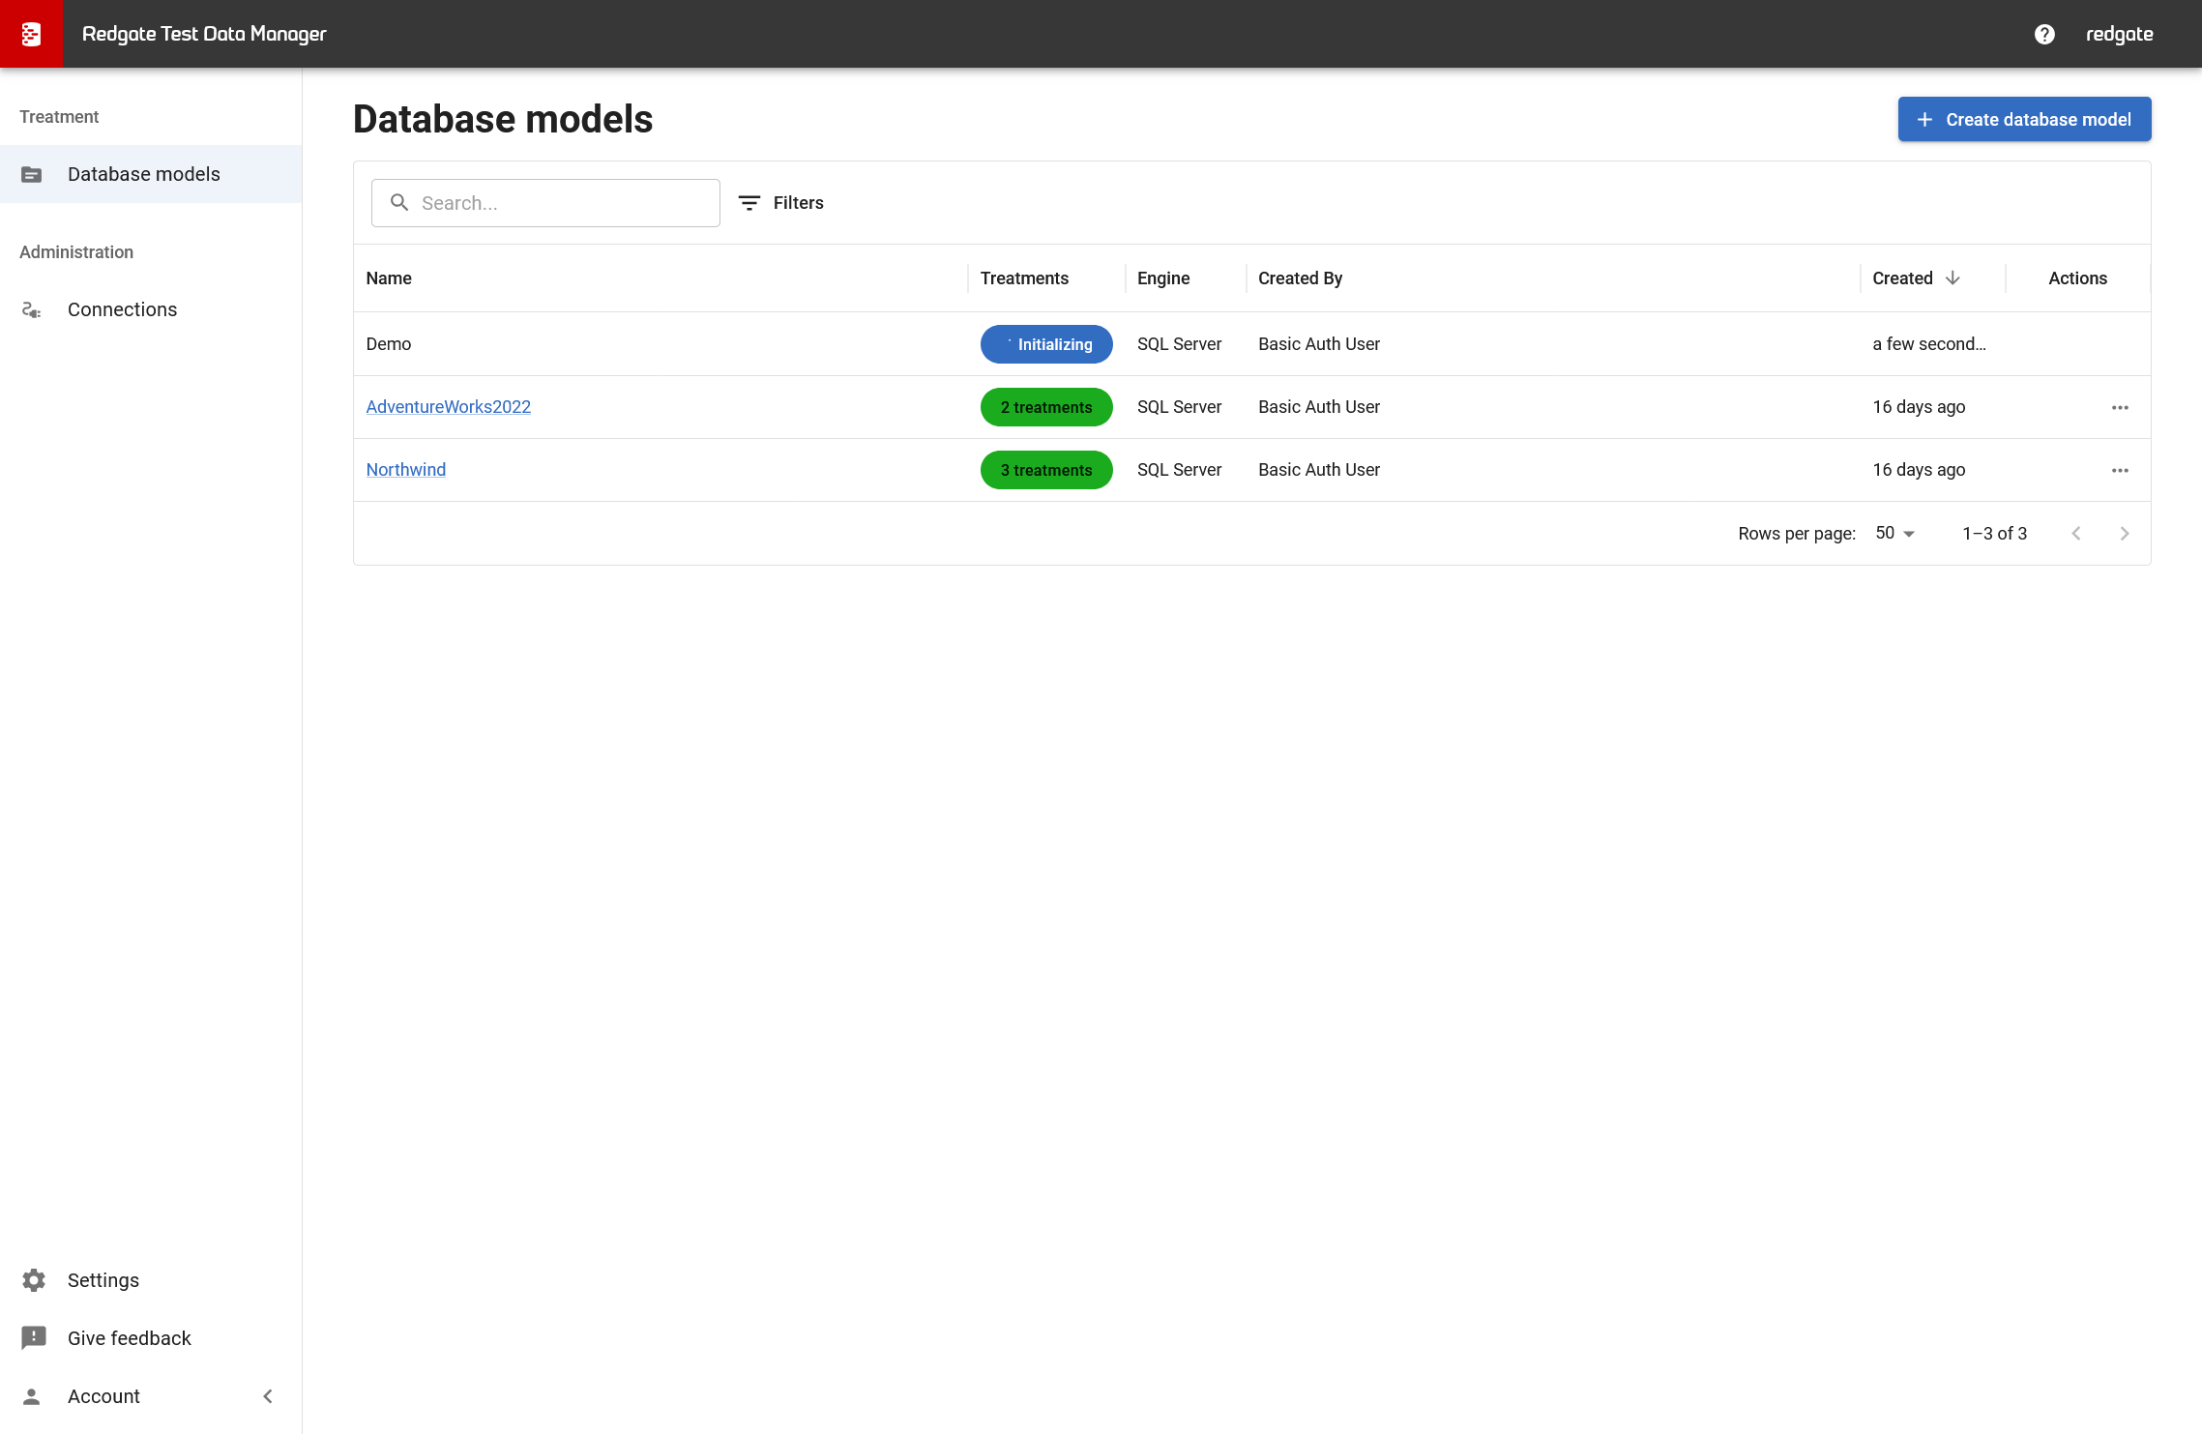2202x1434 pixels.
Task: Open actions menu for AdventureWorks2022 row
Action: pos(2120,408)
